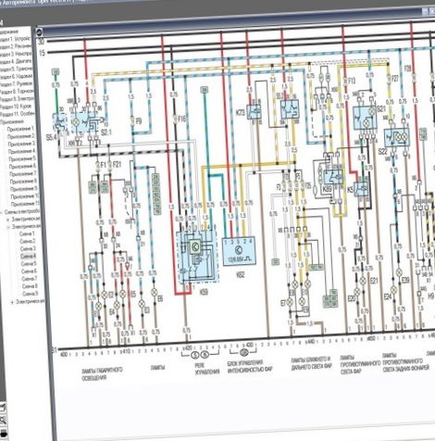Open tree item Раздел 3
Image resolution: width=435 pixels, height=441 pixels.
point(16,54)
